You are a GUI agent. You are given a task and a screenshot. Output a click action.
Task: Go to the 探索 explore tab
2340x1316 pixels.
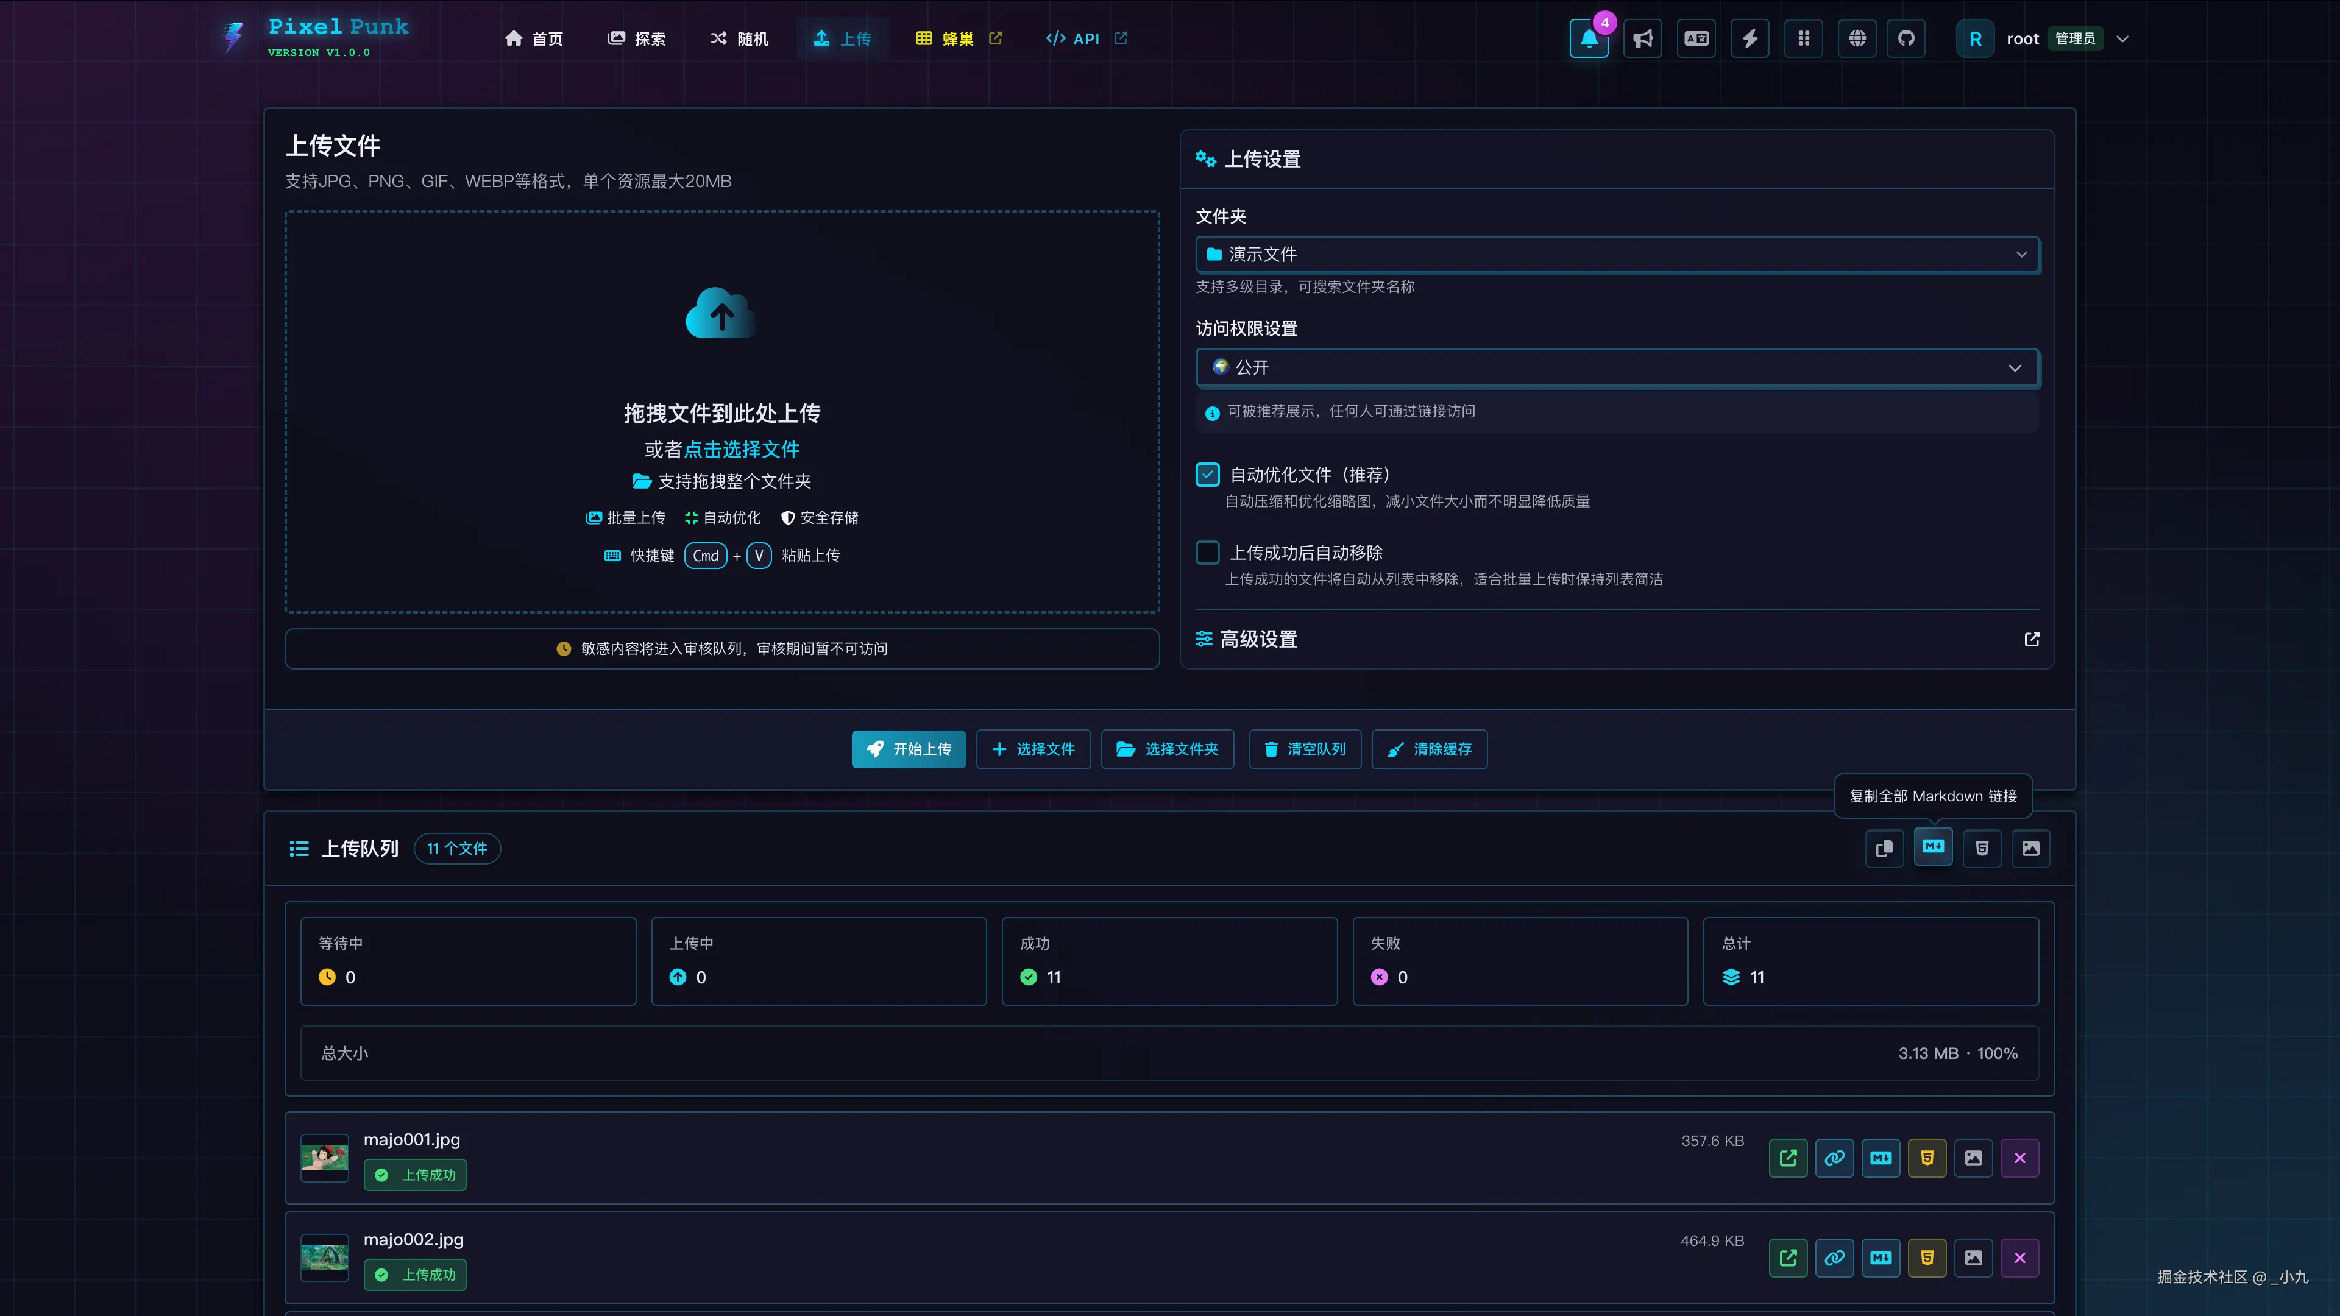(x=637, y=39)
